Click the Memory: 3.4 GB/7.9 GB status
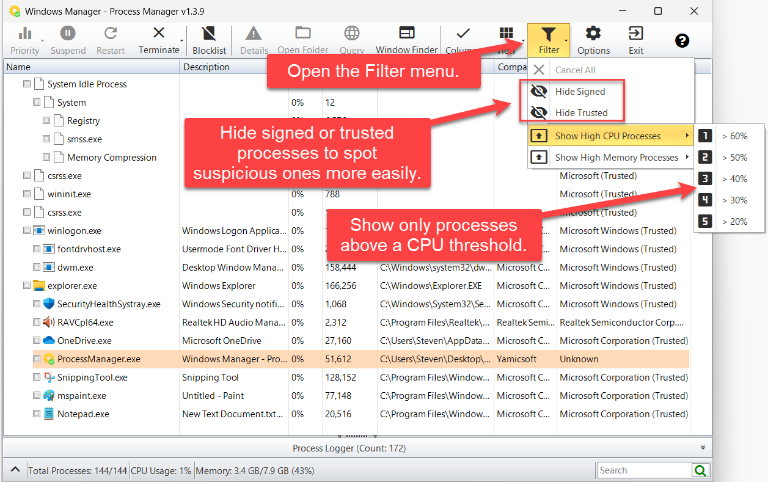 (x=255, y=471)
